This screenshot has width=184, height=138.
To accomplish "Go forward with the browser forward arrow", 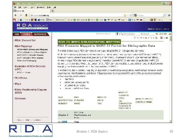I will pos(21,15).
